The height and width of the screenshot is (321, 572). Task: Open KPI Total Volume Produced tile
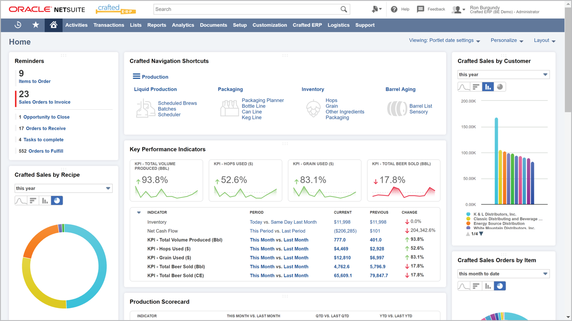click(x=166, y=181)
